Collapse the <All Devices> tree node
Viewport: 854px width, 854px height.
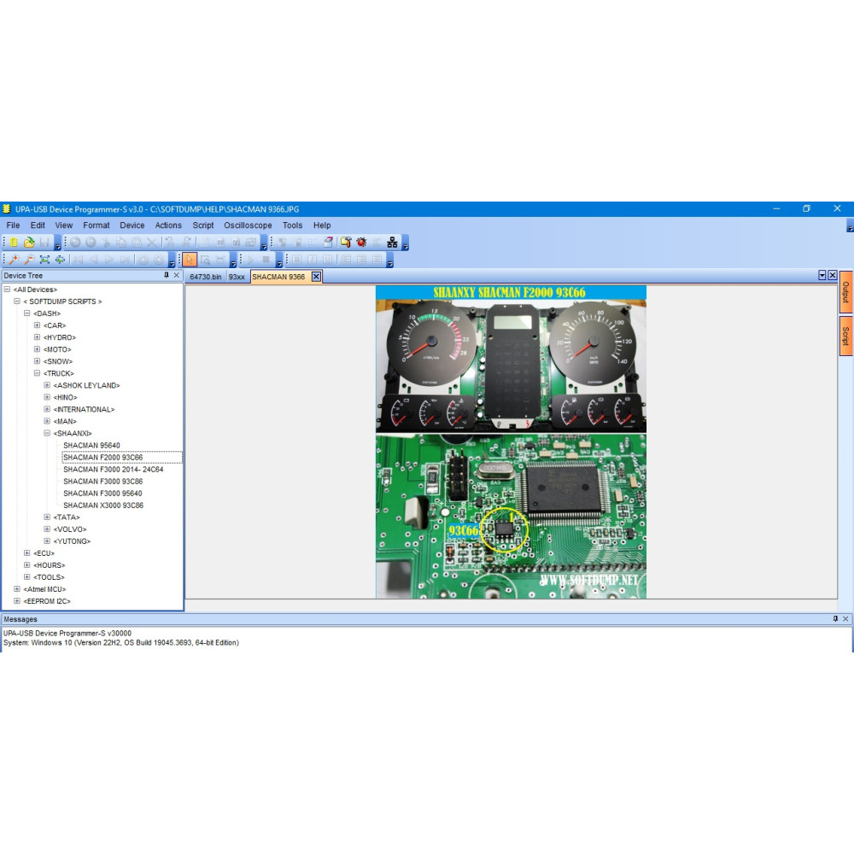point(7,290)
